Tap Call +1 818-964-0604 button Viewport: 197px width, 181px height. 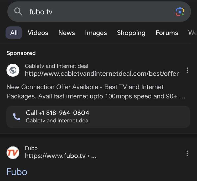98,117
